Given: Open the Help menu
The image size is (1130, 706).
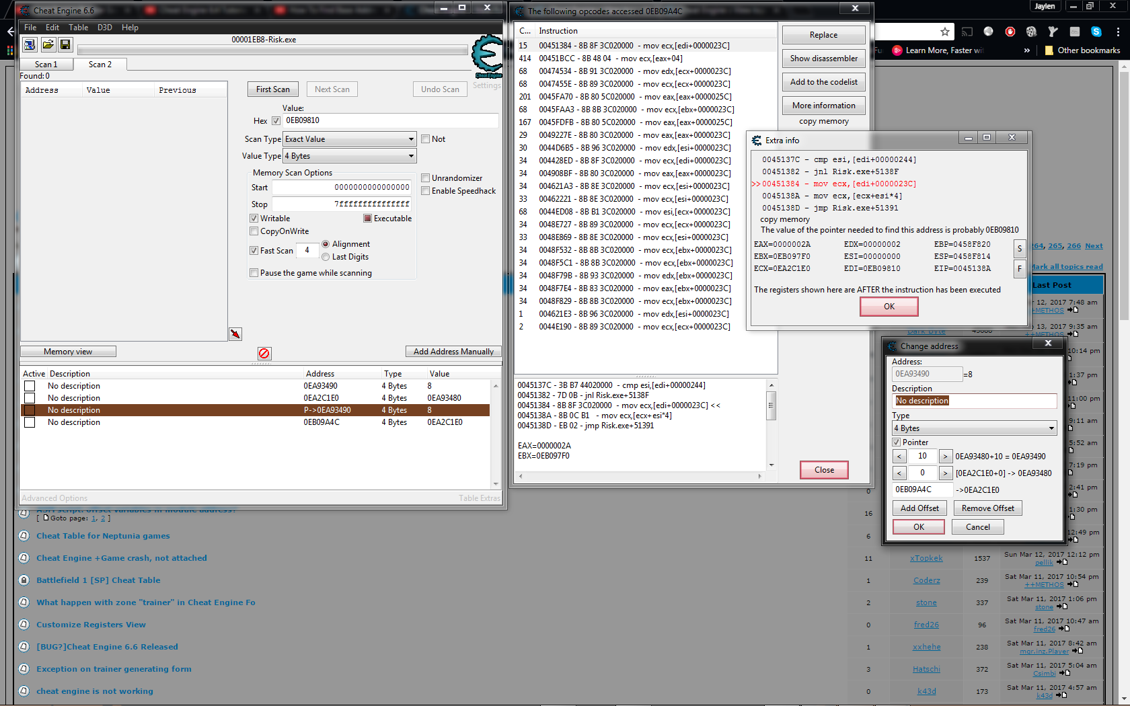Looking at the screenshot, I should pyautogui.click(x=130, y=28).
